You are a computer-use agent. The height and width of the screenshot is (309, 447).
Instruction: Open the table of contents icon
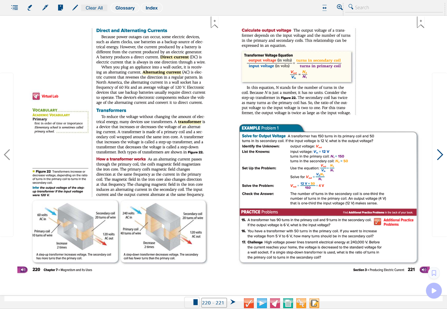click(15, 7)
